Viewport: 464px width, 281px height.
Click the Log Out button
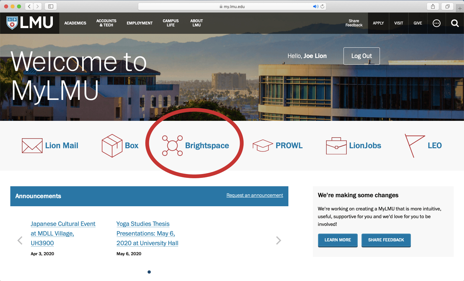click(x=361, y=56)
